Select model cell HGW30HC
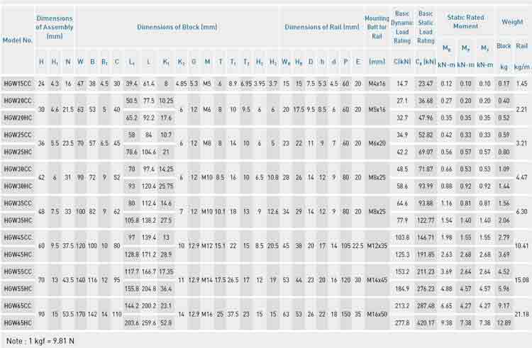532x348 pixels. (x=18, y=186)
